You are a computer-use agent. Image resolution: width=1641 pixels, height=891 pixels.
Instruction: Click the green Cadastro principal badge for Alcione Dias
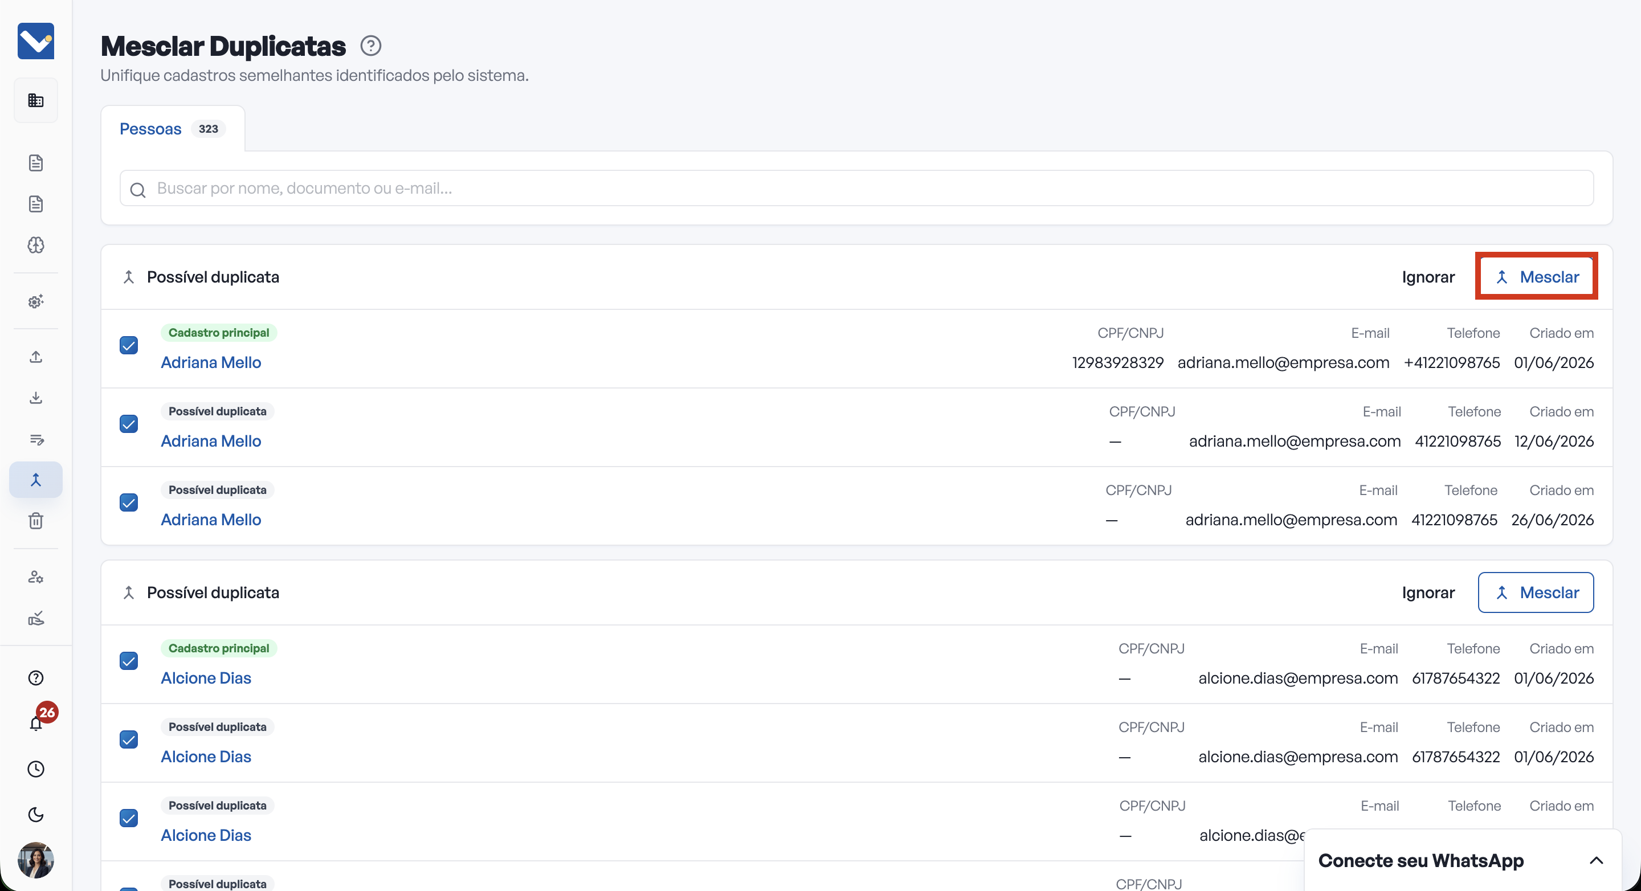(x=218, y=648)
